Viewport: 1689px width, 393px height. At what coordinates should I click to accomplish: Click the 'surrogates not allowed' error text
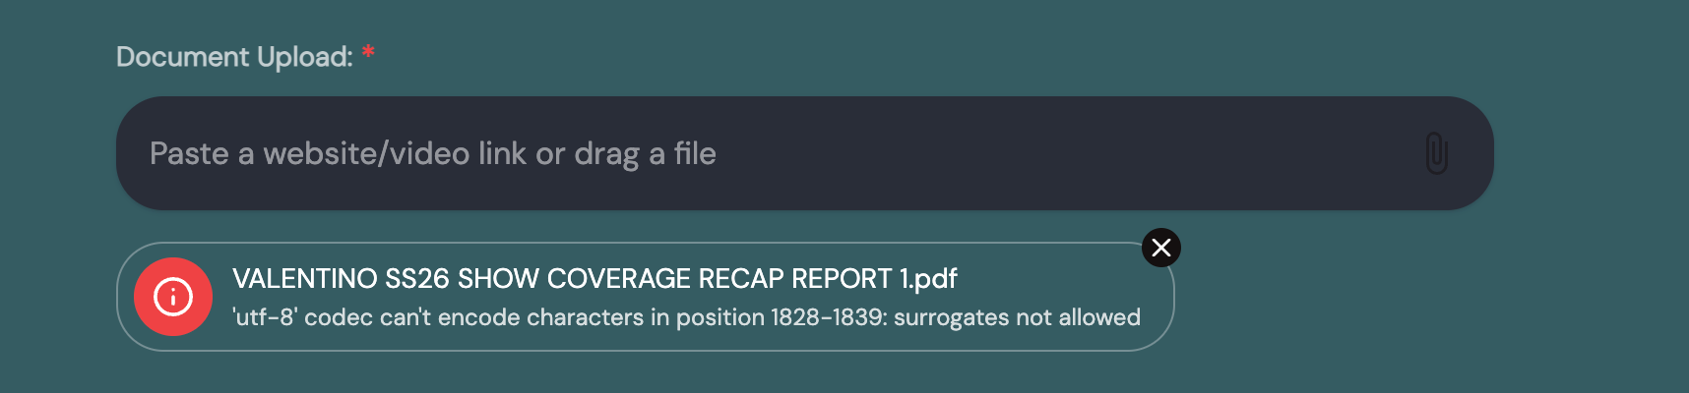[x=1017, y=317]
